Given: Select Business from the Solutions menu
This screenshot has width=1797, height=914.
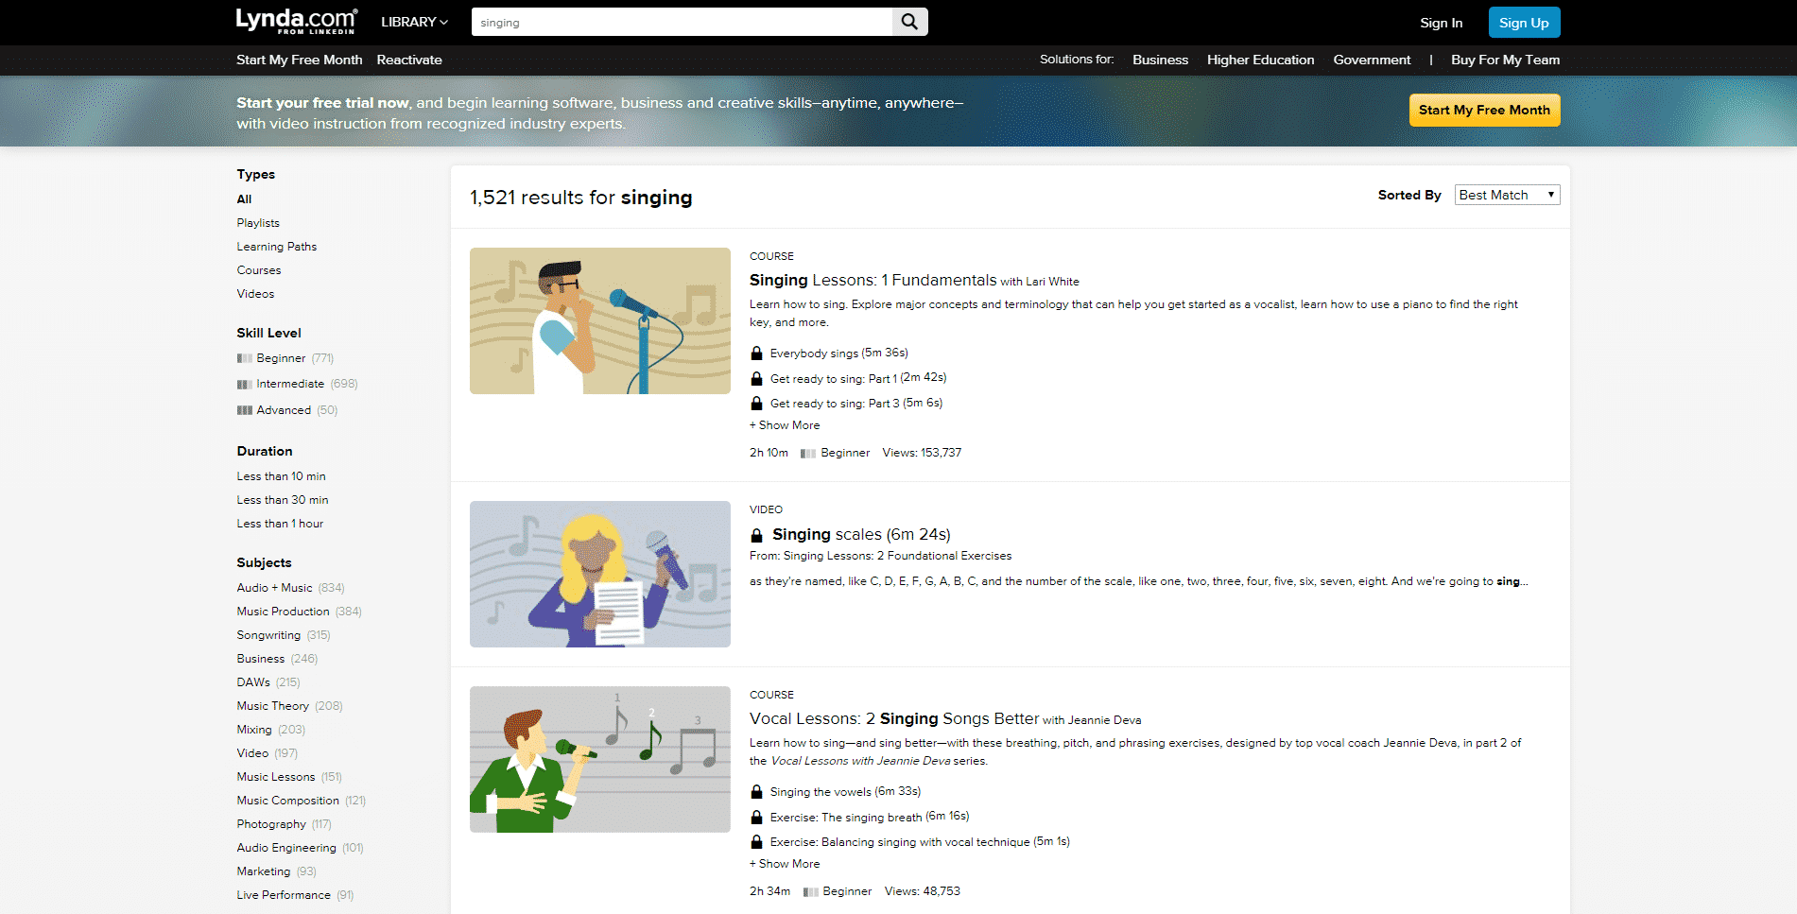Looking at the screenshot, I should 1160,60.
